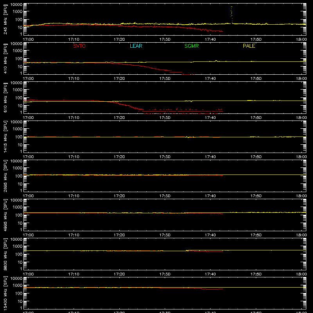This screenshot has width=313, height=313.
Task: Click 17:40 tick label under 2695 MHz plot
Action: tap(210, 196)
